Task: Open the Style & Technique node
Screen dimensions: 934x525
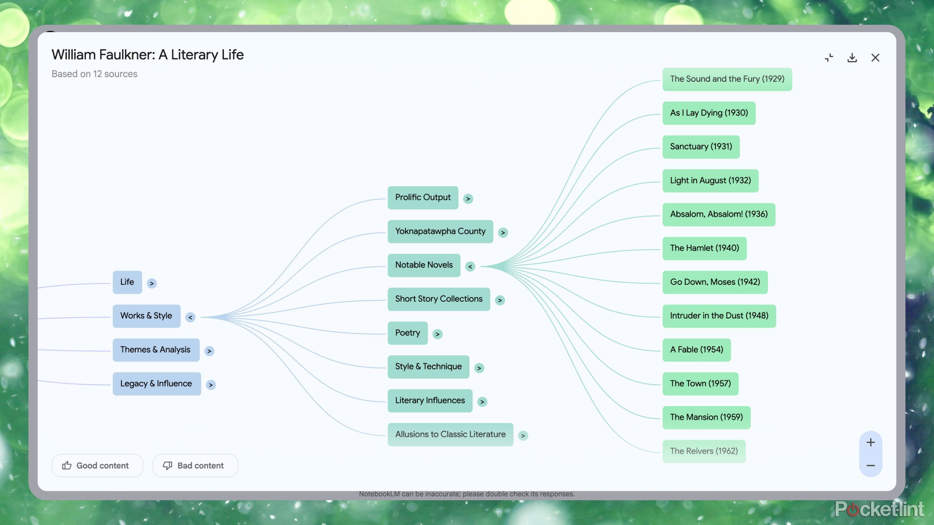Action: 428,367
